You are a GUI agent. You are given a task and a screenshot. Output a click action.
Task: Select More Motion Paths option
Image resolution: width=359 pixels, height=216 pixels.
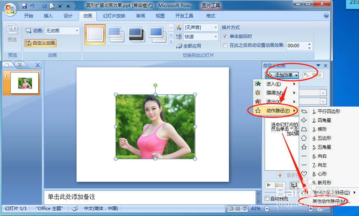pos(329,201)
